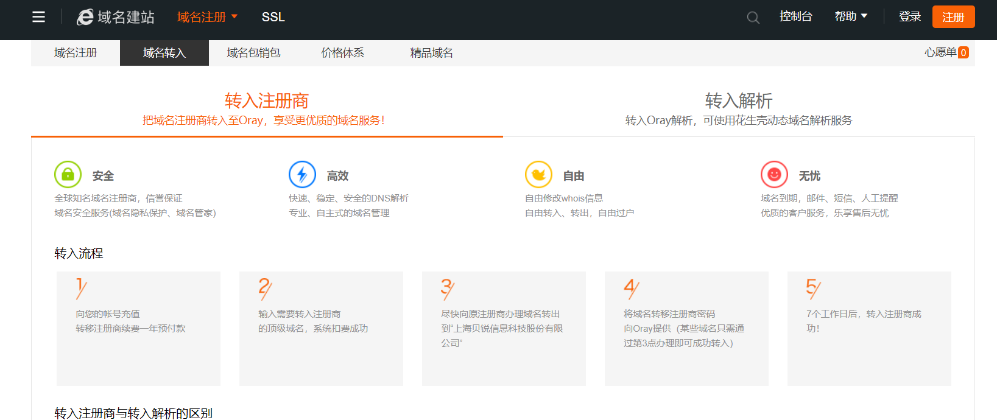Open 控制台 console link
The image size is (997, 420).
tap(795, 16)
